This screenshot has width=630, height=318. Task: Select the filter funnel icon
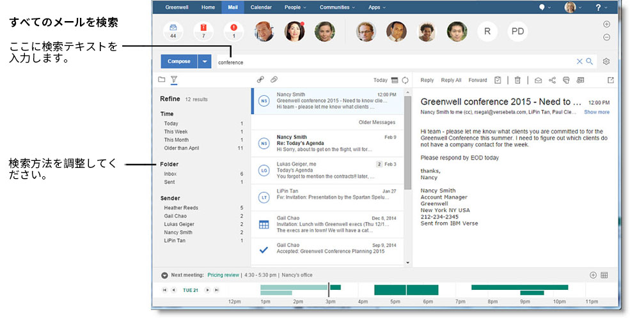[x=173, y=79]
